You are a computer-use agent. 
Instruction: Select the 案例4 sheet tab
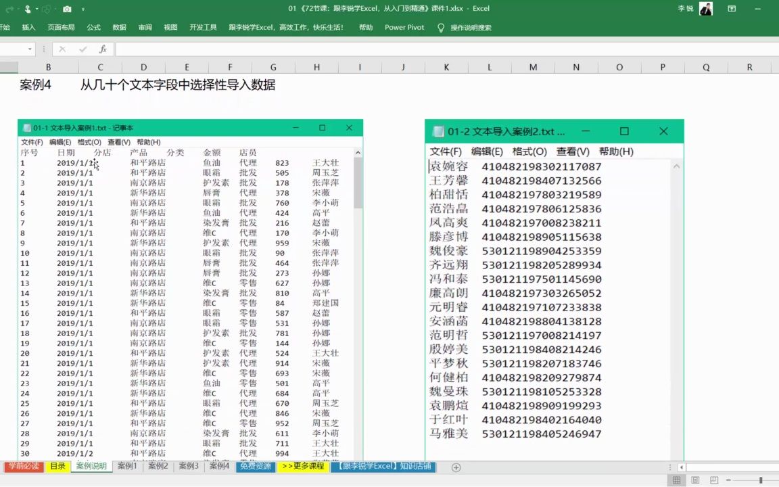219,466
